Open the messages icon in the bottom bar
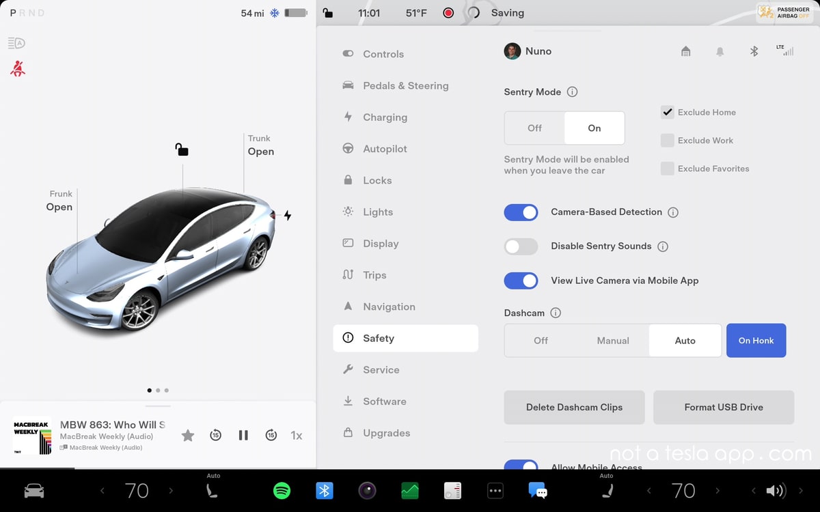This screenshot has height=512, width=820. (x=538, y=490)
